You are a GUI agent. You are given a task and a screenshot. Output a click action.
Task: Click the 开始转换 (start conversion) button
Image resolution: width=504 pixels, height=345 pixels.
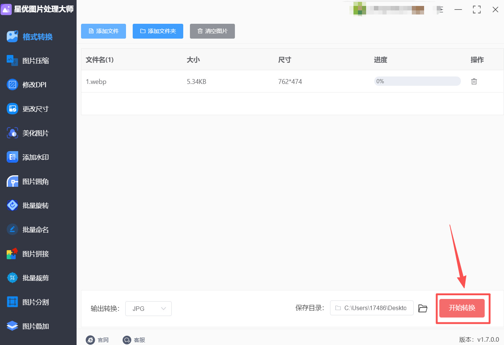[x=463, y=308]
